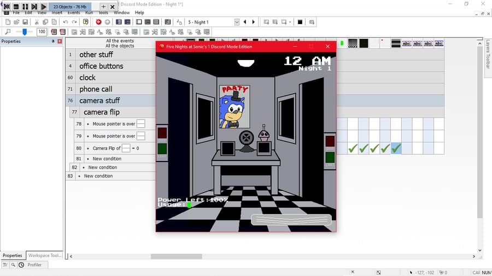The image size is (492, 276).
Task: Switch to the Properties tab
Action: click(x=13, y=255)
